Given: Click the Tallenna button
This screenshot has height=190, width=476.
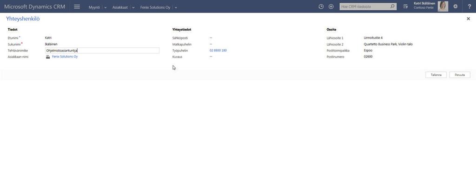Looking at the screenshot, I should click(x=436, y=75).
